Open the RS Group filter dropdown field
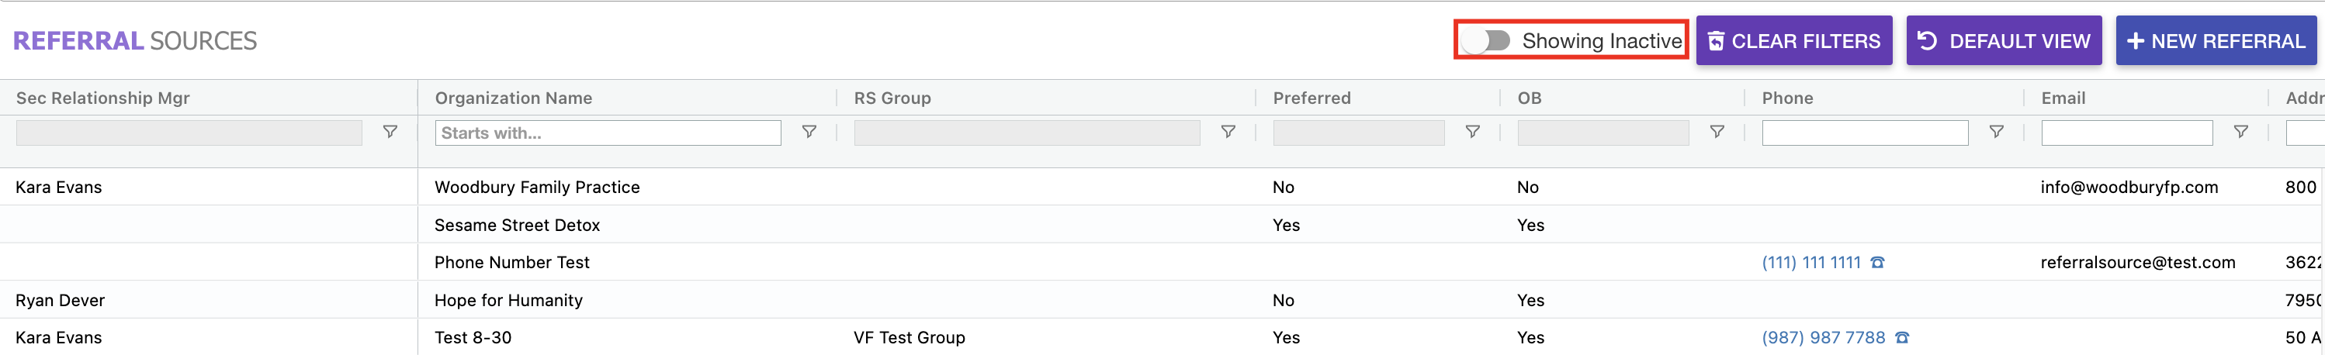The height and width of the screenshot is (355, 2325). pyautogui.click(x=1026, y=133)
